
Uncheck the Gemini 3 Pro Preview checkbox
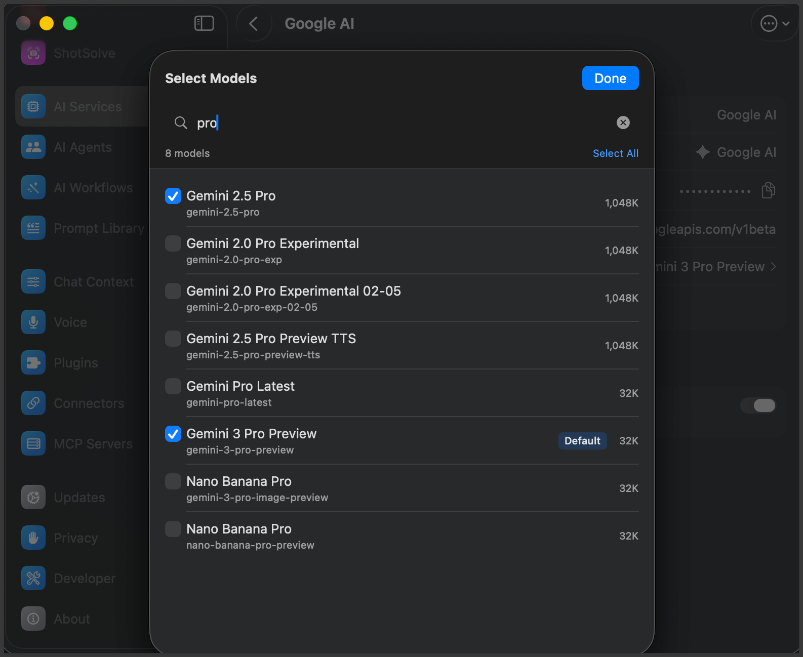pos(173,434)
